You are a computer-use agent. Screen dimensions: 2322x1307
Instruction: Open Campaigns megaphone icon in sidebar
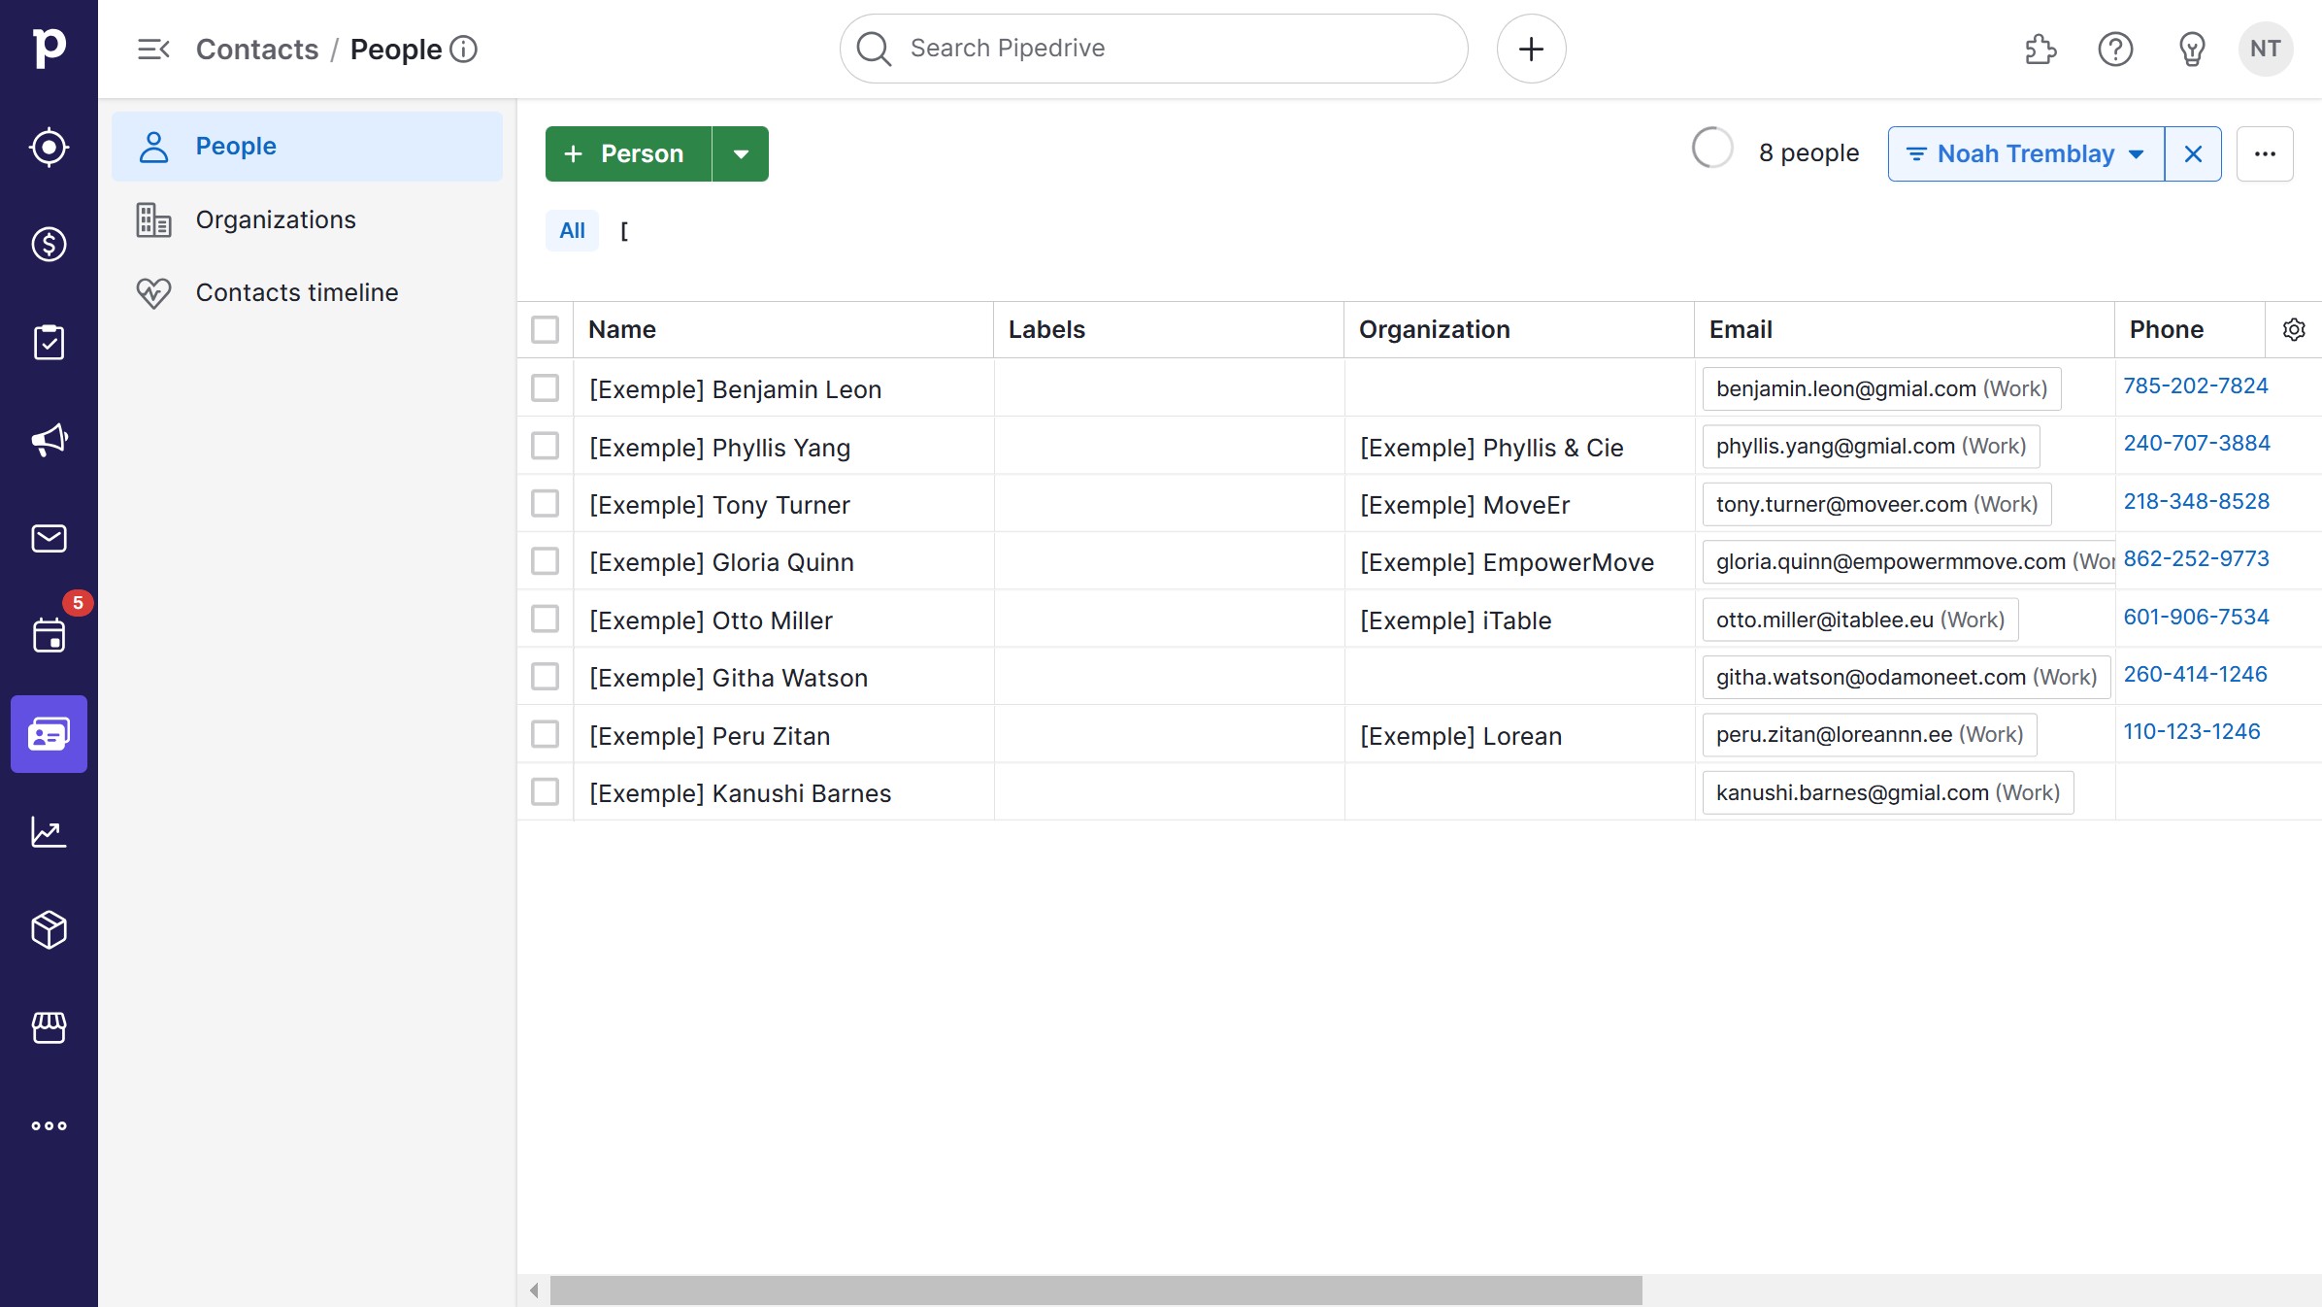[x=49, y=440]
